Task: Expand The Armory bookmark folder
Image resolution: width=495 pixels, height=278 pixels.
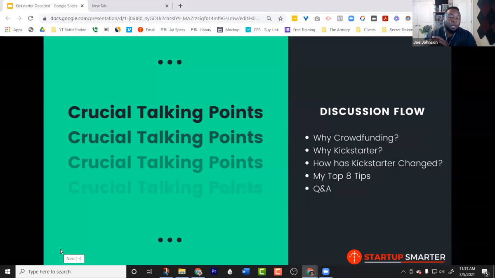Action: pos(335,30)
